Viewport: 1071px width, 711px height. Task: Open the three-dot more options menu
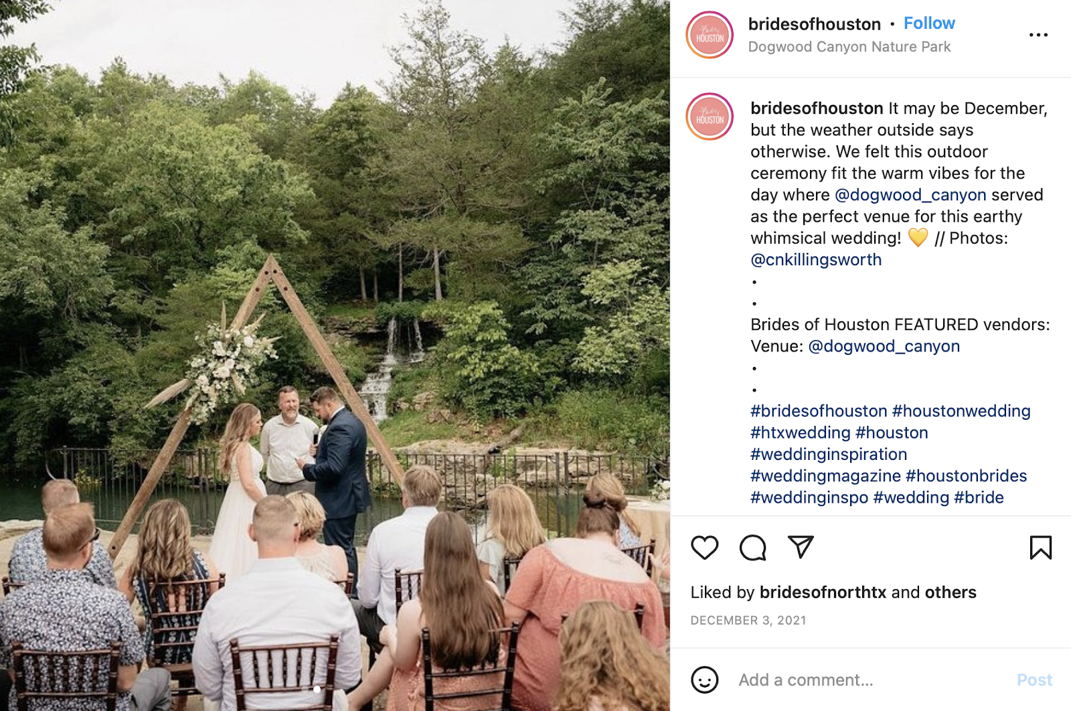[1038, 35]
